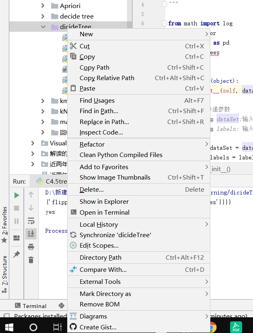Click the restore layout icon
The width and height of the screenshot is (253, 333).
click(16, 238)
